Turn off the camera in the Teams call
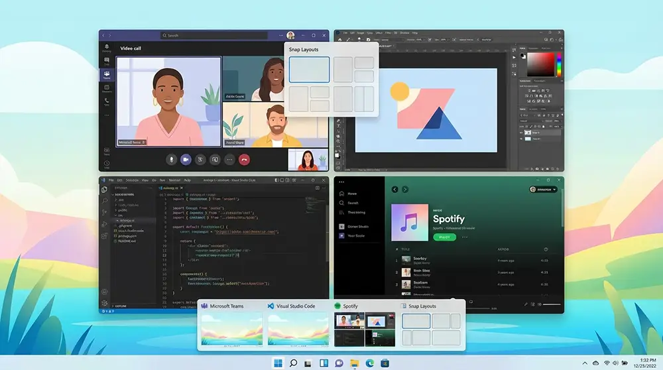The height and width of the screenshot is (370, 663). coord(186,159)
